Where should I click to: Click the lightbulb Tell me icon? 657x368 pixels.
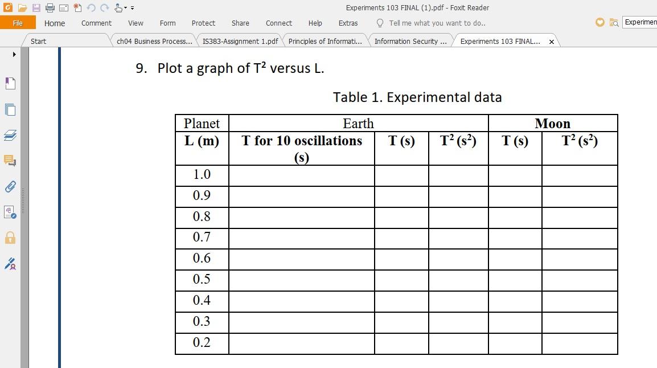pos(380,23)
